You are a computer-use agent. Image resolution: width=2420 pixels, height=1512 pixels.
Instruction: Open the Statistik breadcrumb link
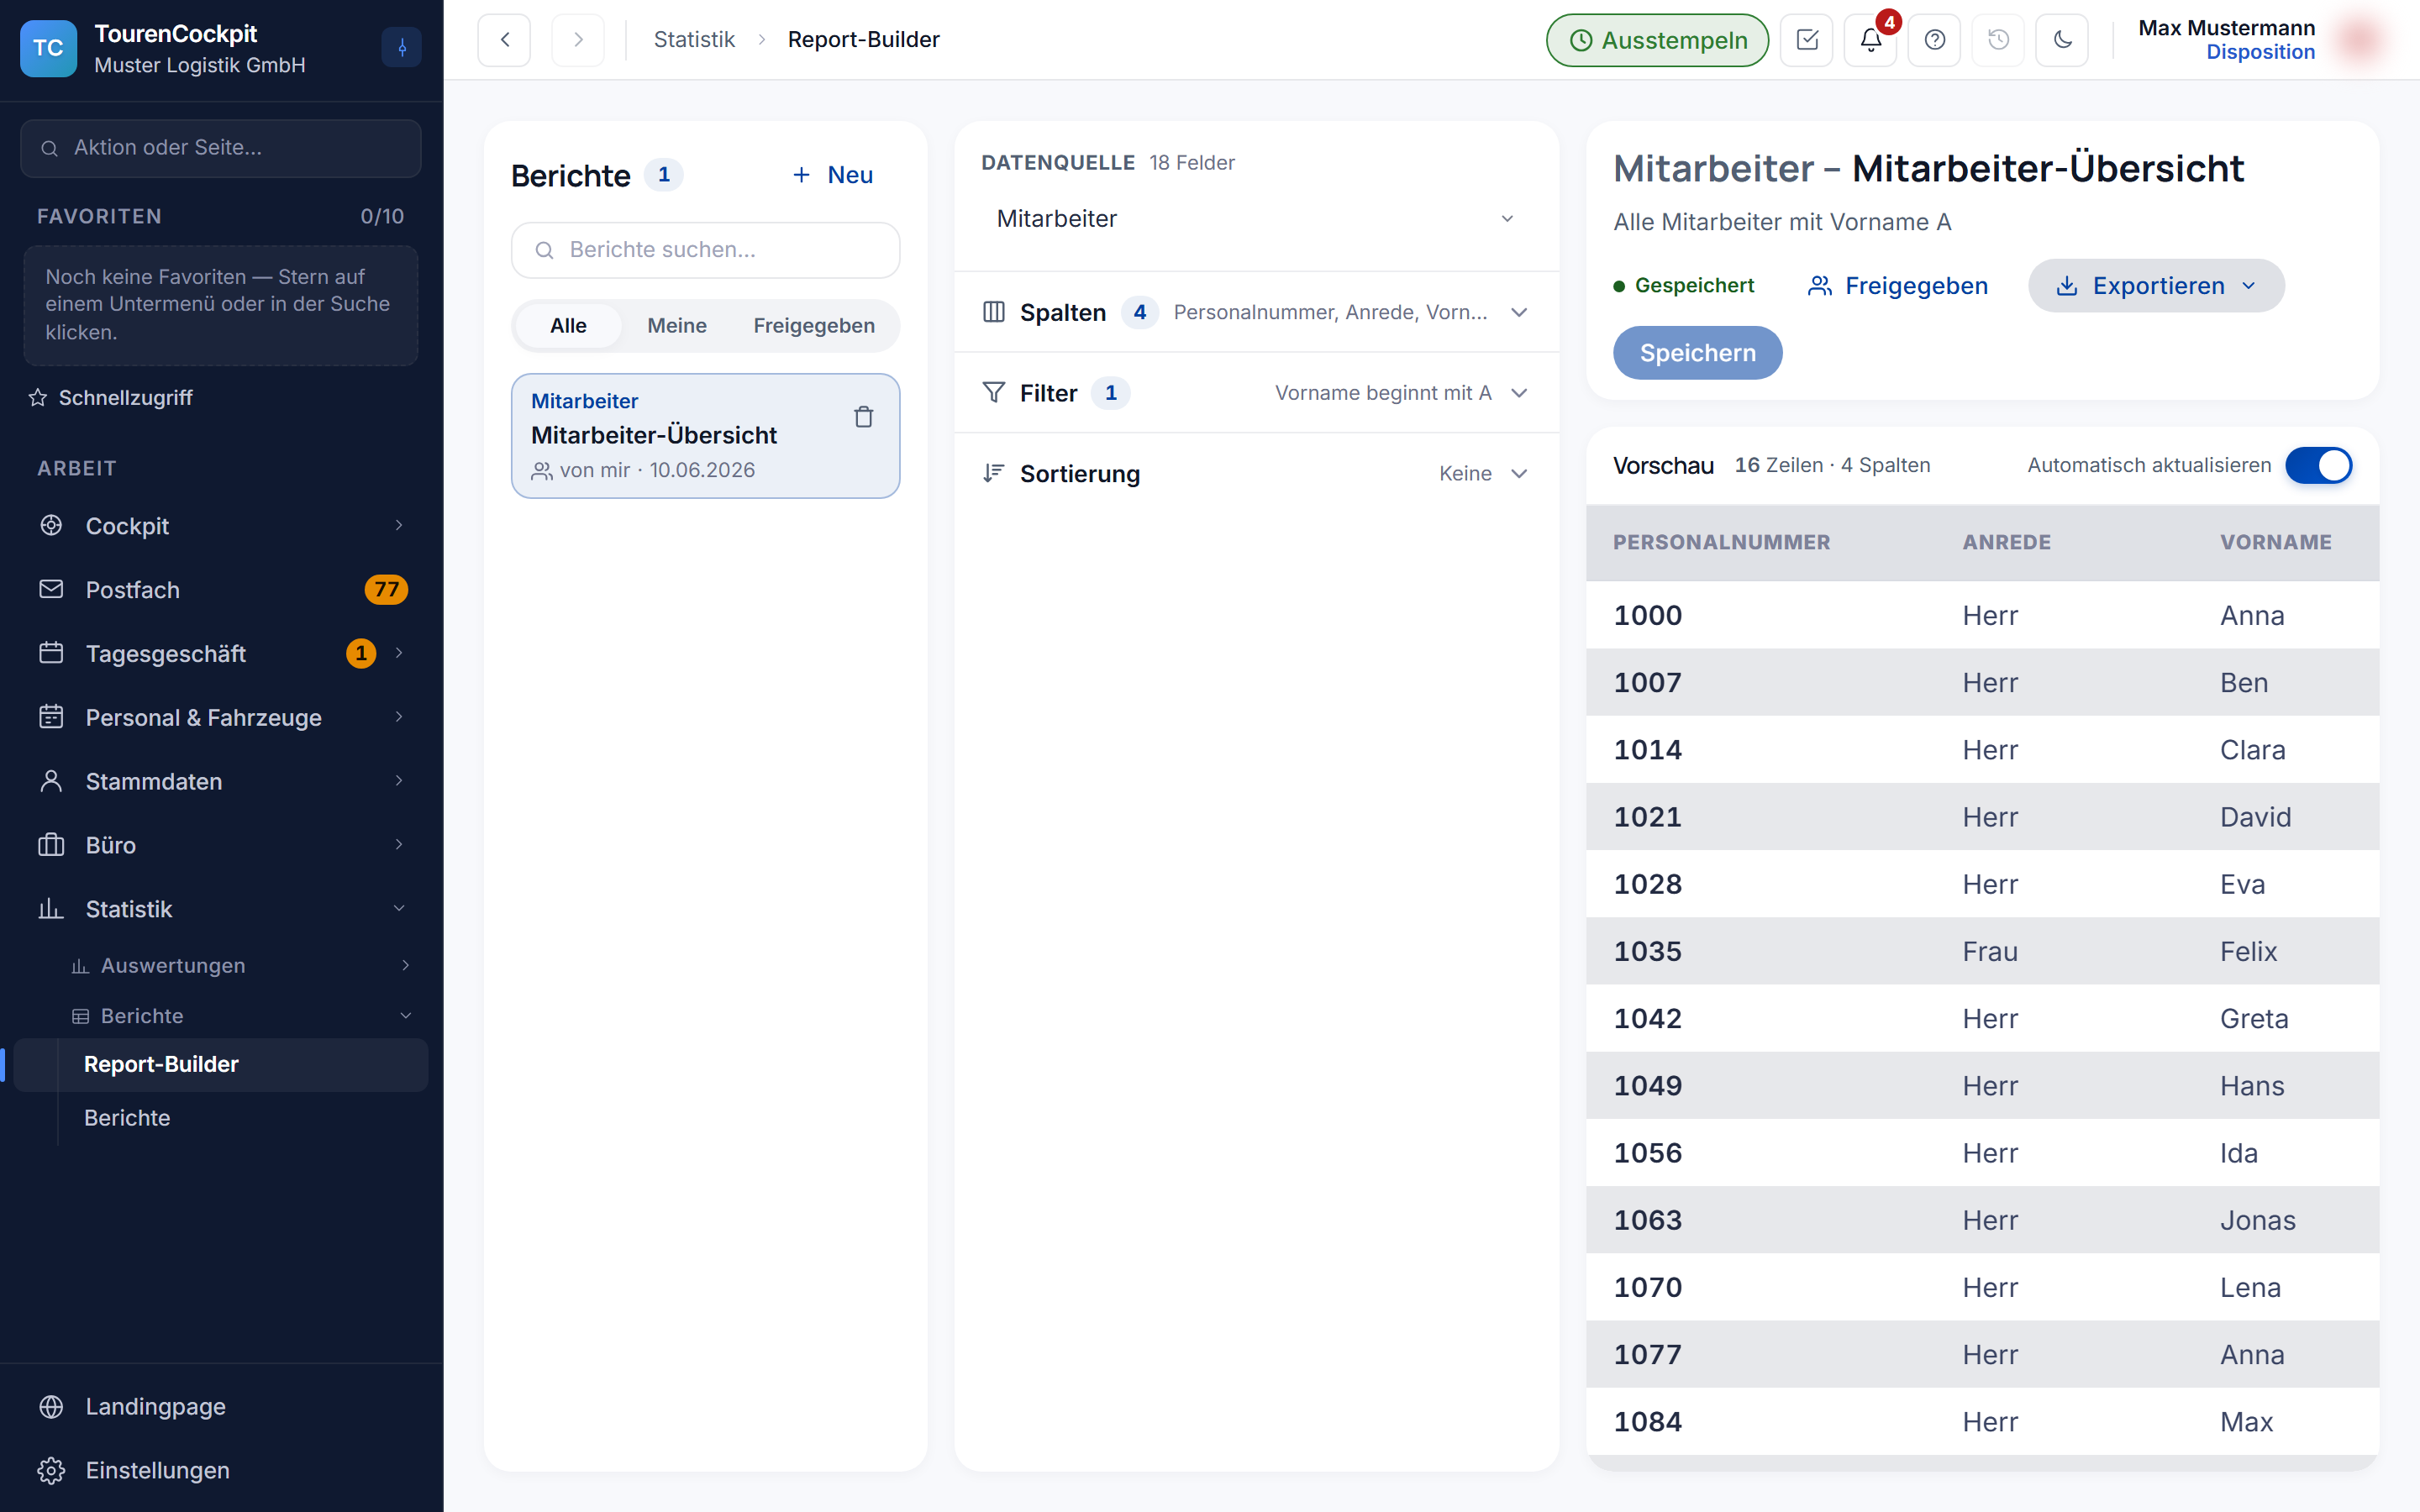point(694,40)
